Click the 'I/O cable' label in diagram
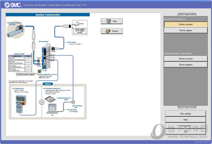 (73, 42)
